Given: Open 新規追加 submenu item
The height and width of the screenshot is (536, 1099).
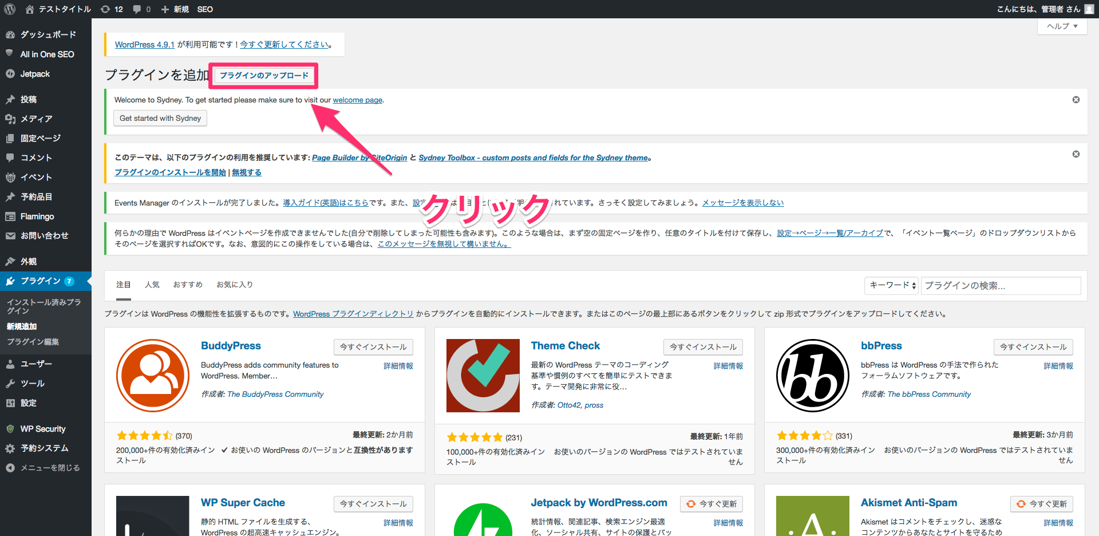Looking at the screenshot, I should [22, 326].
